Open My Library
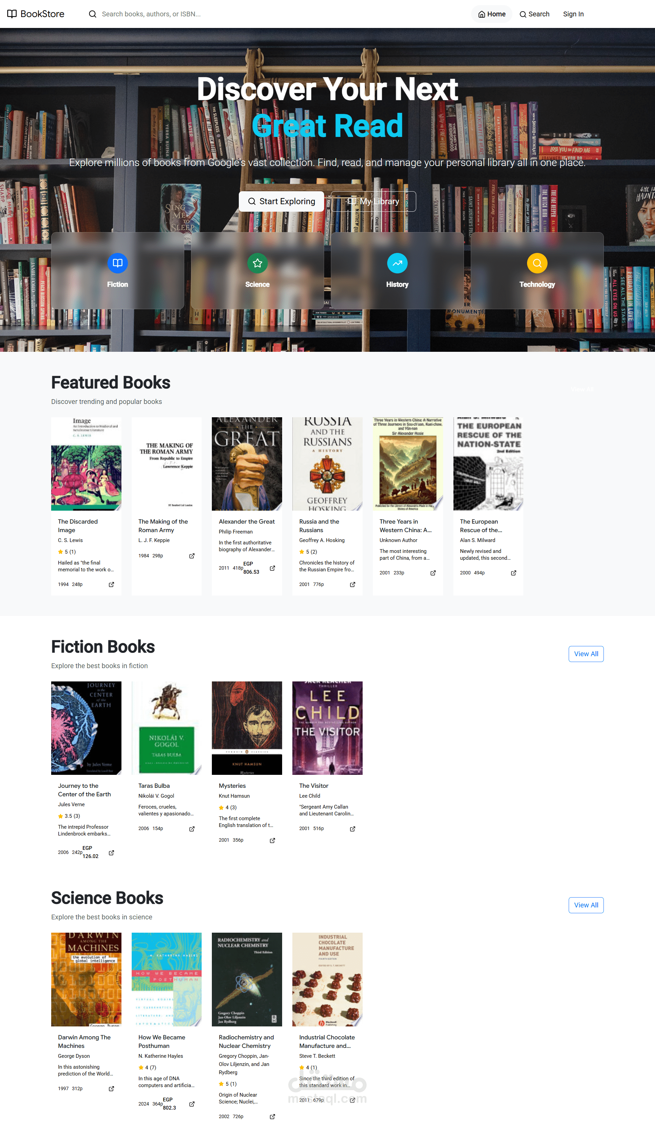 click(374, 201)
